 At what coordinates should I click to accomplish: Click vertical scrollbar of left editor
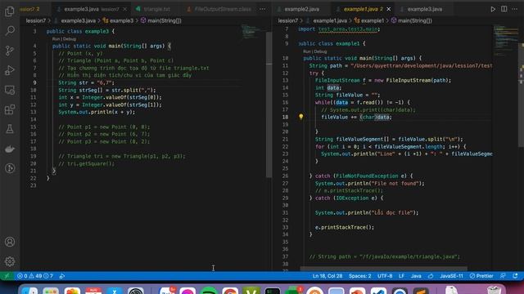[x=269, y=104]
